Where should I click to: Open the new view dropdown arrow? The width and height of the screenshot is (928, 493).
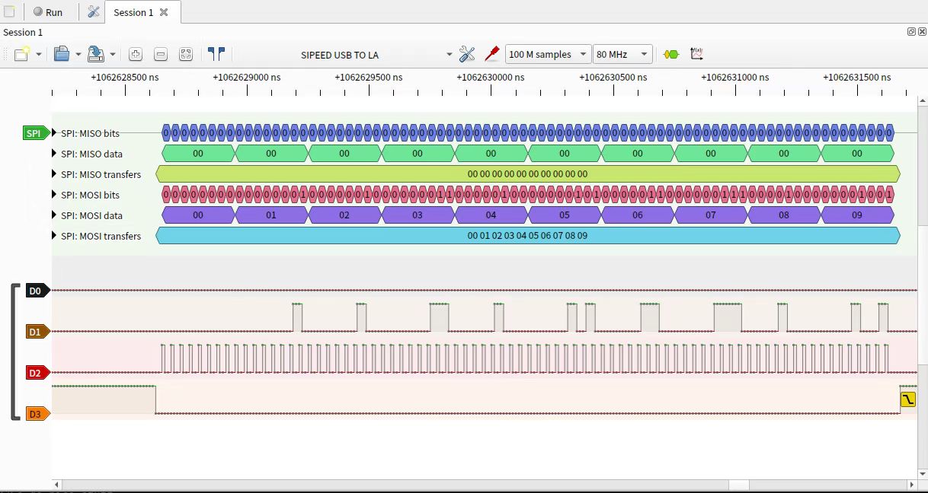click(38, 55)
